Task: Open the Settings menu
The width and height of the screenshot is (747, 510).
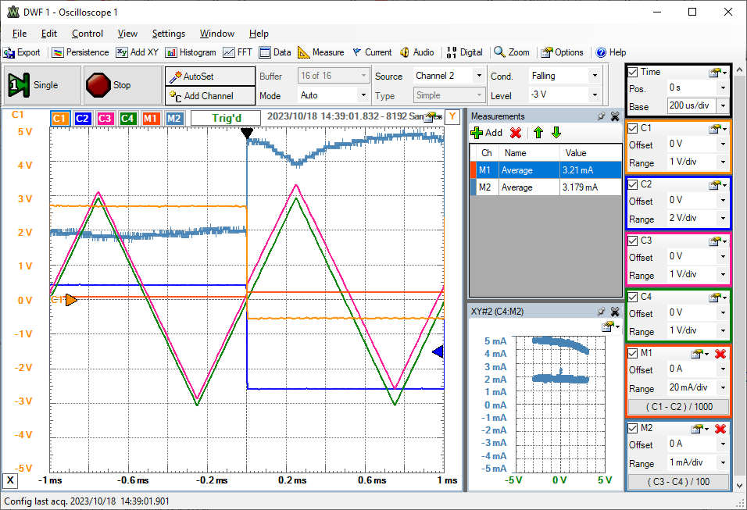Action: click(168, 34)
